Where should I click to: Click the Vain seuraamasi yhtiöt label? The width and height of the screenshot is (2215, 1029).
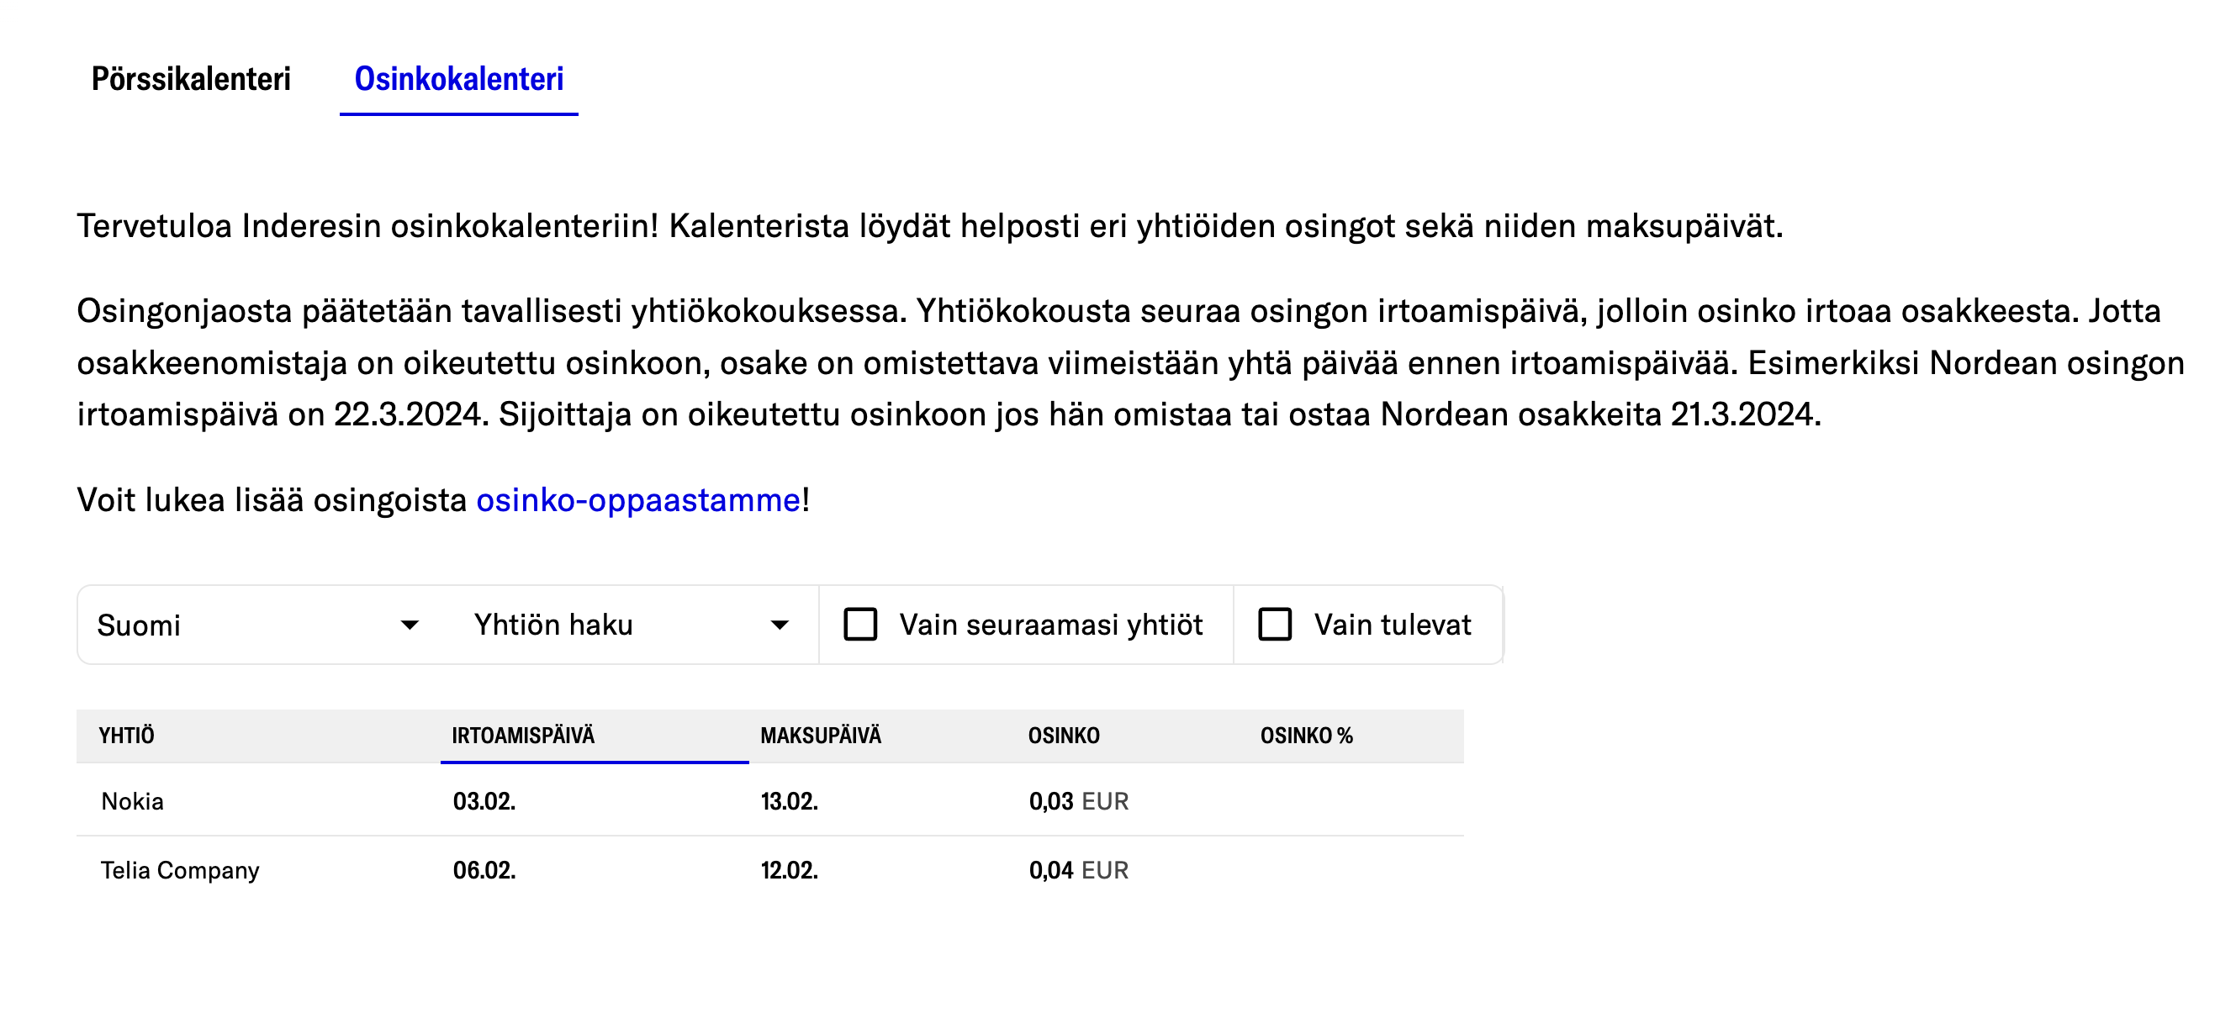(1051, 625)
